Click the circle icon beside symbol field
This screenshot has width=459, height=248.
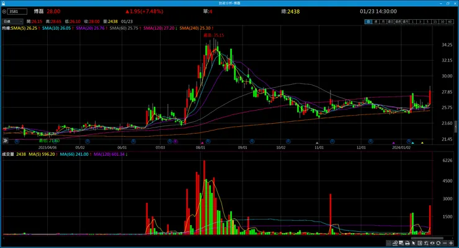click(x=4, y=11)
